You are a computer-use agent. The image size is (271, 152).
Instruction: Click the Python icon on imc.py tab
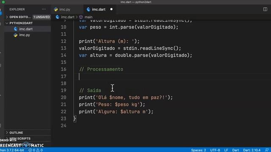click(x=56, y=9)
